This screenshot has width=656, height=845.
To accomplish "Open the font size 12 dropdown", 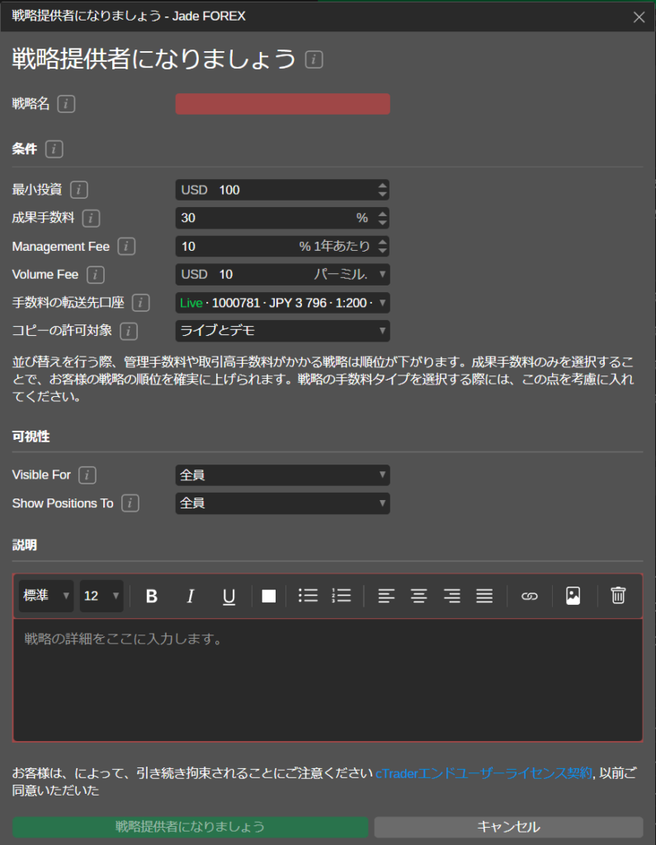I will click(101, 596).
